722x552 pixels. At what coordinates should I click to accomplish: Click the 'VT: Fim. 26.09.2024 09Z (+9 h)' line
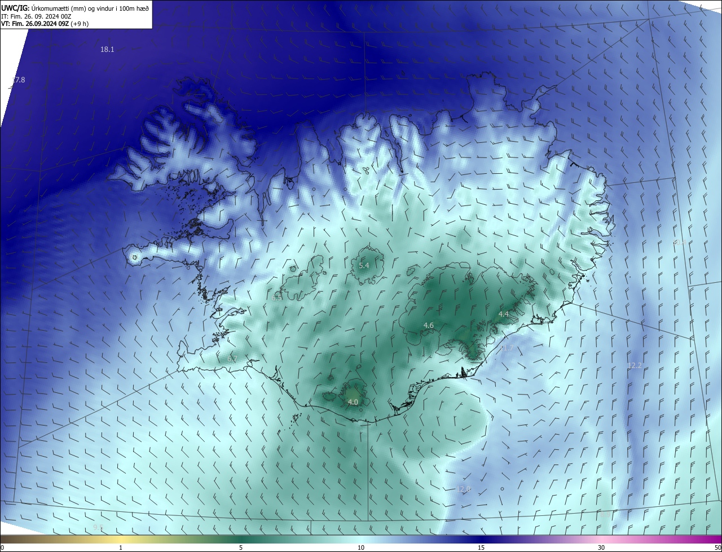(x=45, y=23)
